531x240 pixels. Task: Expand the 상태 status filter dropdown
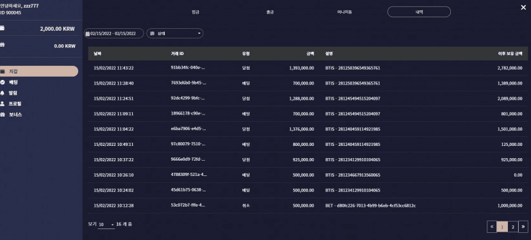[x=174, y=33]
